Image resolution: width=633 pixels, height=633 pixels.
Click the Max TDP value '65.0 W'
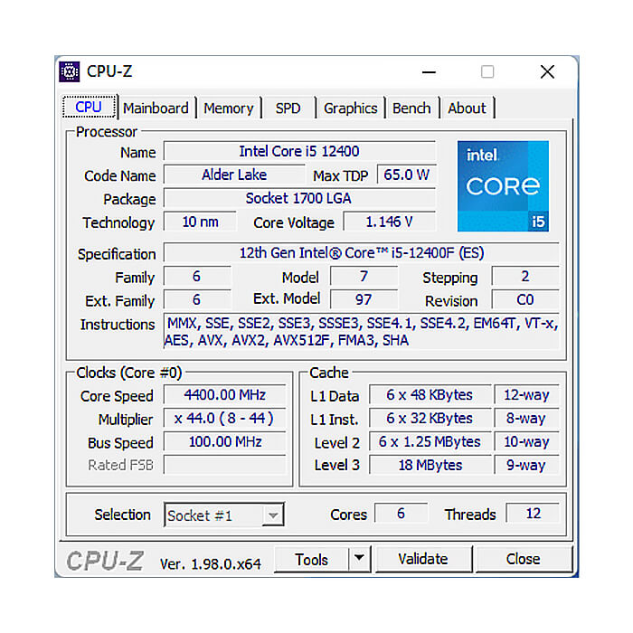coord(407,175)
